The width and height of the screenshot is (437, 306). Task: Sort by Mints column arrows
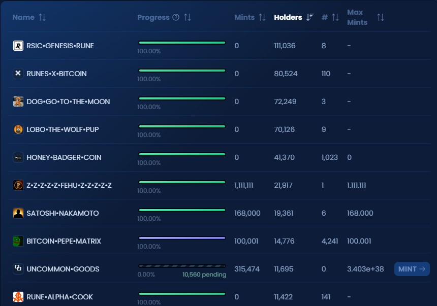262,17
